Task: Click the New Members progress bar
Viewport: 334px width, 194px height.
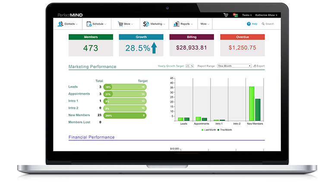Action: click(x=125, y=115)
